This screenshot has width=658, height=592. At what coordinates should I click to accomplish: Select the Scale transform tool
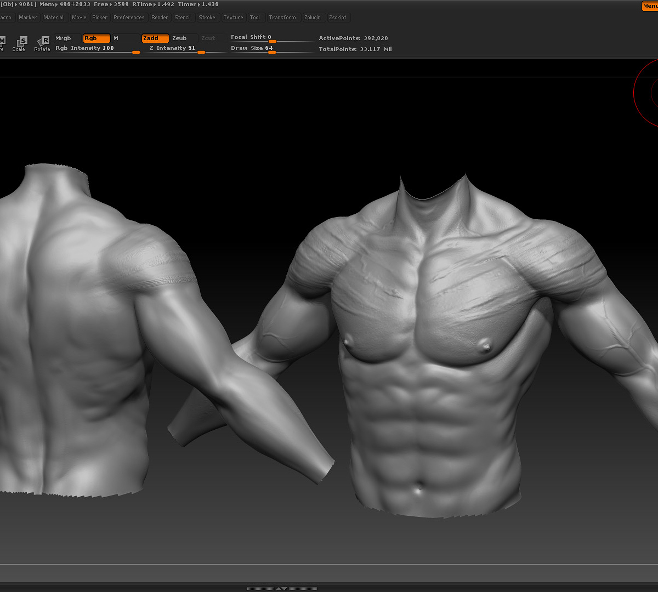tap(19, 43)
